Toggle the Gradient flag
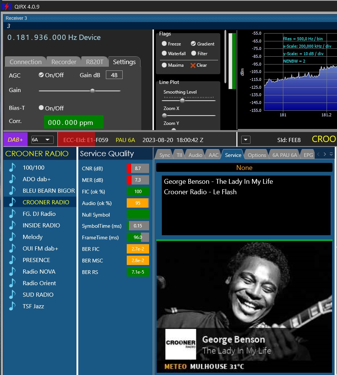 pos(193,44)
